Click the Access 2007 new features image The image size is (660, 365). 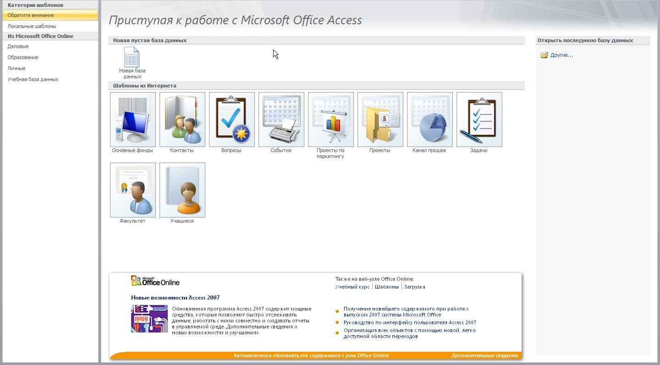point(149,319)
